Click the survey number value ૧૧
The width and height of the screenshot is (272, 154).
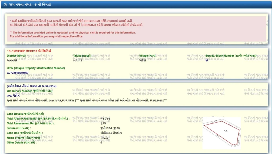pyautogui.click(x=207, y=60)
